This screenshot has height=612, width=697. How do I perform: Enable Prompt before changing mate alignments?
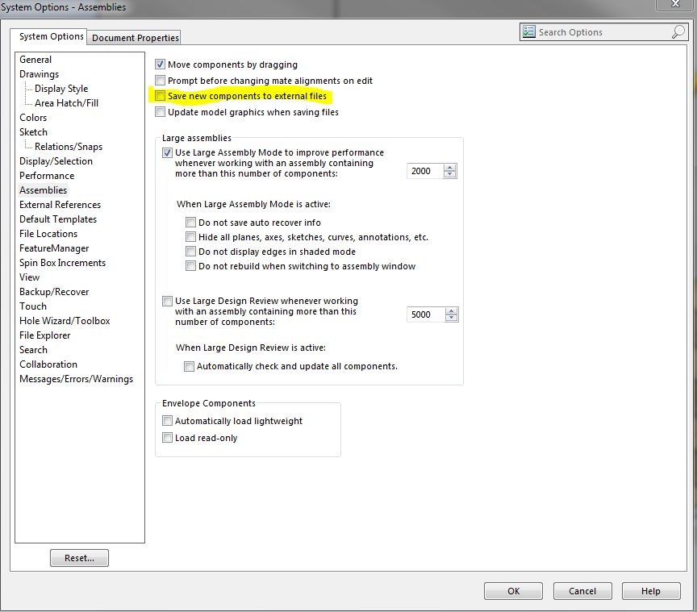click(x=160, y=81)
